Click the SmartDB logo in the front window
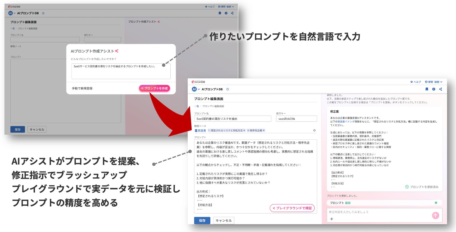This screenshot has height=232, width=456. (198, 82)
